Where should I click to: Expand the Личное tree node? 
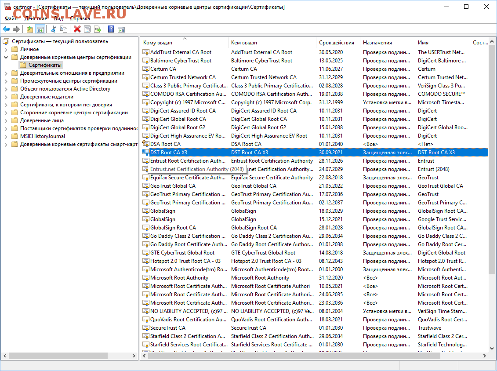[6, 50]
